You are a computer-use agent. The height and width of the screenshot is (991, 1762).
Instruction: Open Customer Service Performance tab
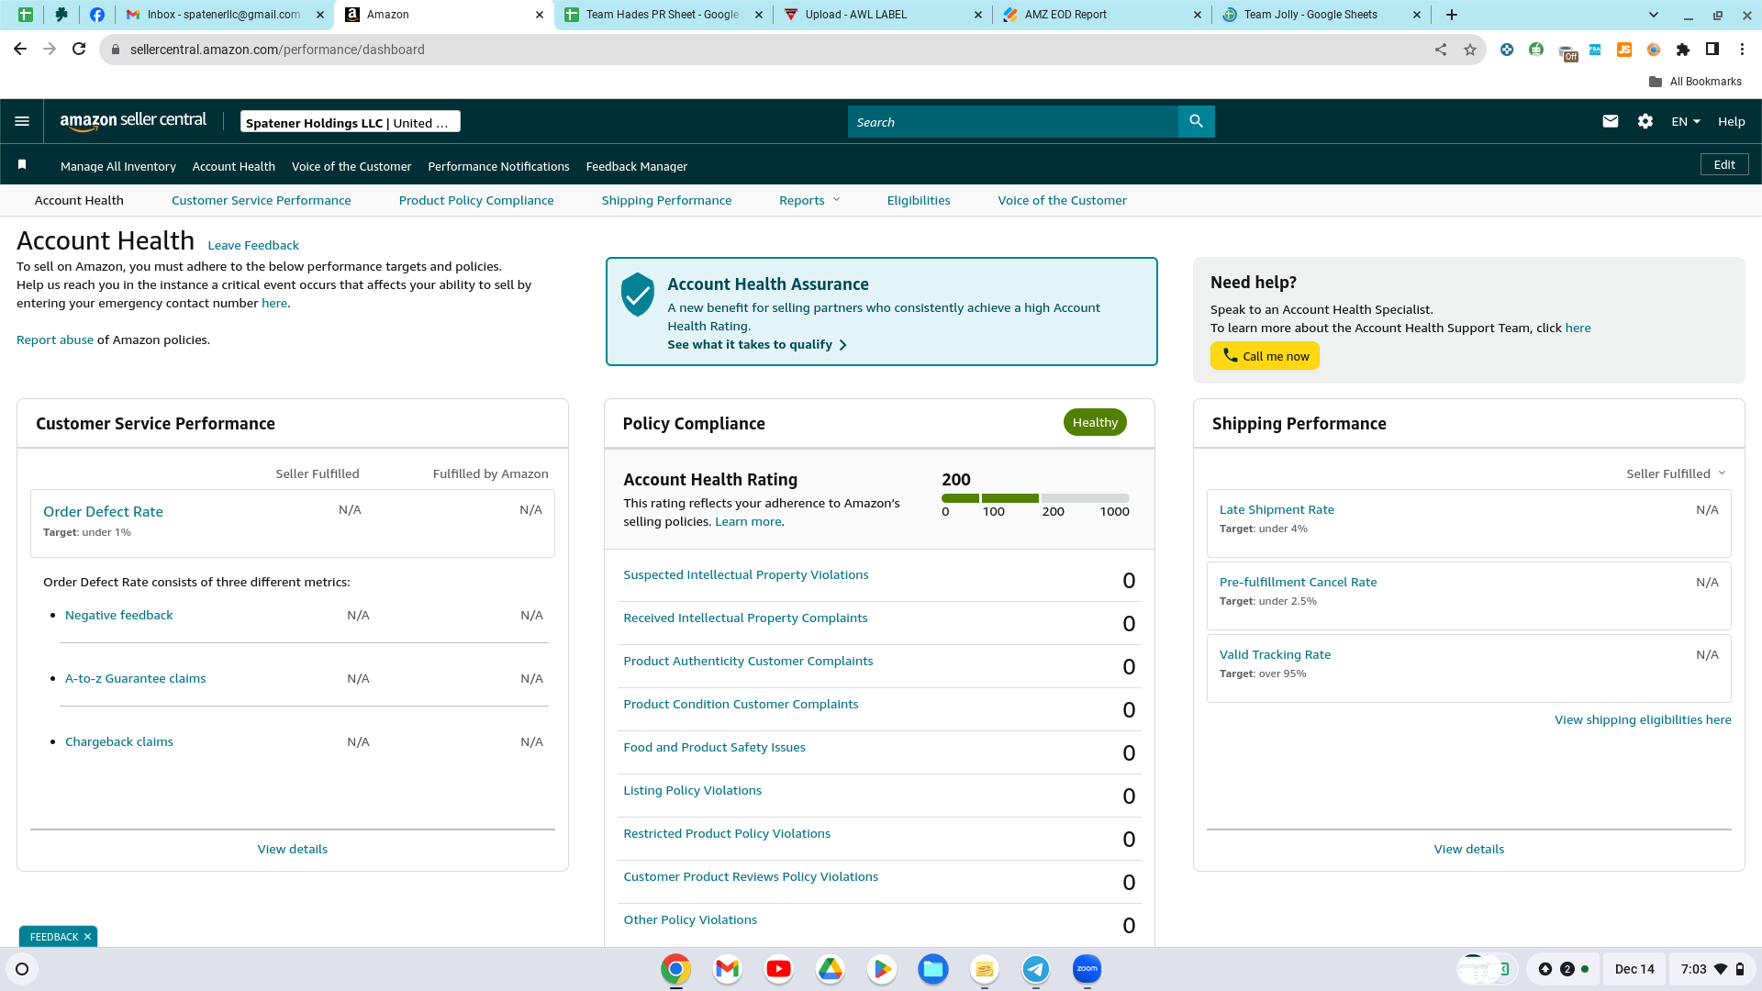tap(261, 200)
